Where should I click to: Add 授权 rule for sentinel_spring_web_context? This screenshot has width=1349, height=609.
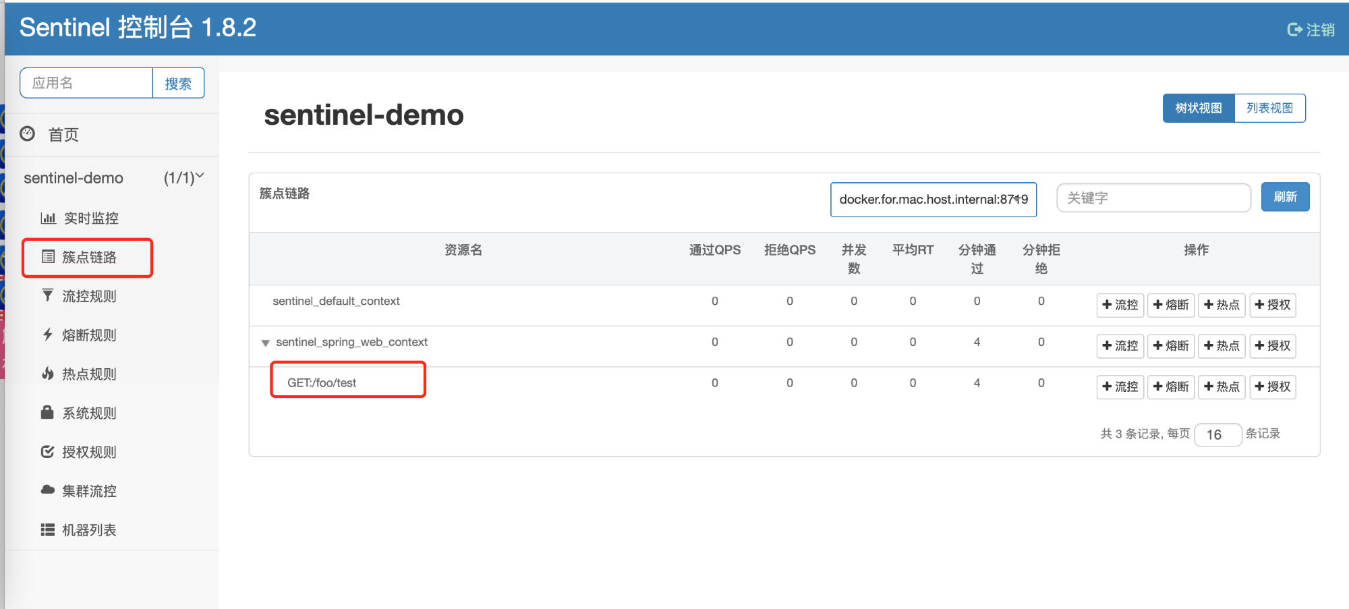pyautogui.click(x=1273, y=346)
